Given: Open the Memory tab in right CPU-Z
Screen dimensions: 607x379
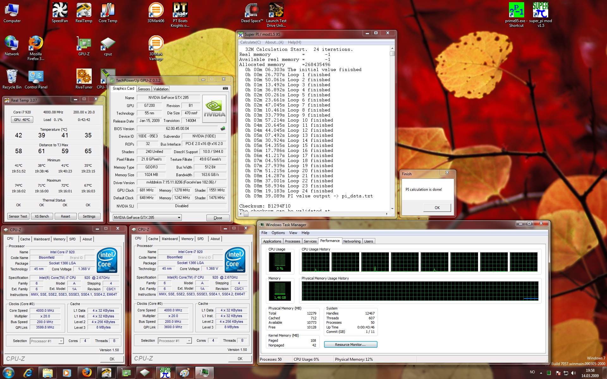Looking at the screenshot, I should [187, 239].
